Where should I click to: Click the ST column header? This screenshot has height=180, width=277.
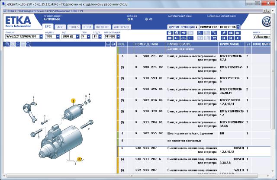pos(248,44)
